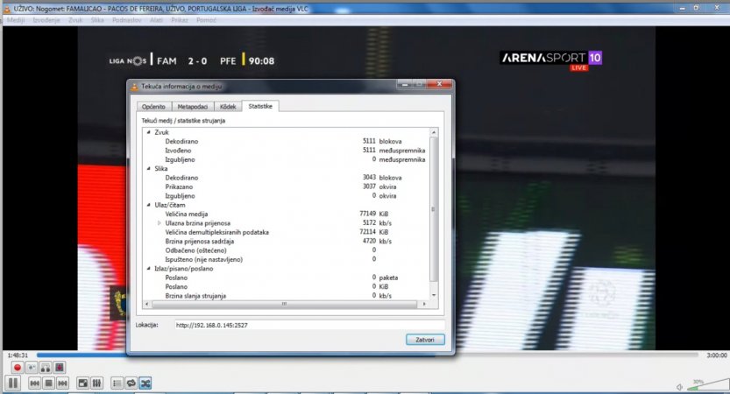Screen dimensions: 730x394
Task: Mute audio via the speaker icon
Action: 679,387
